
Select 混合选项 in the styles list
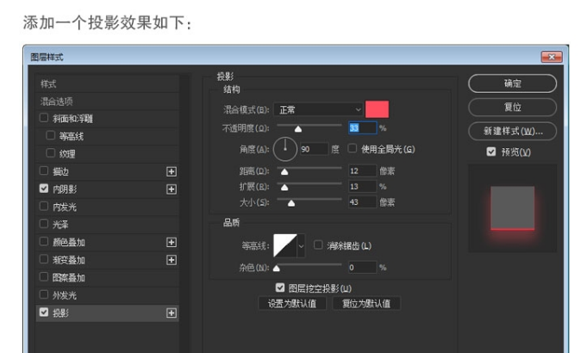click(x=57, y=101)
